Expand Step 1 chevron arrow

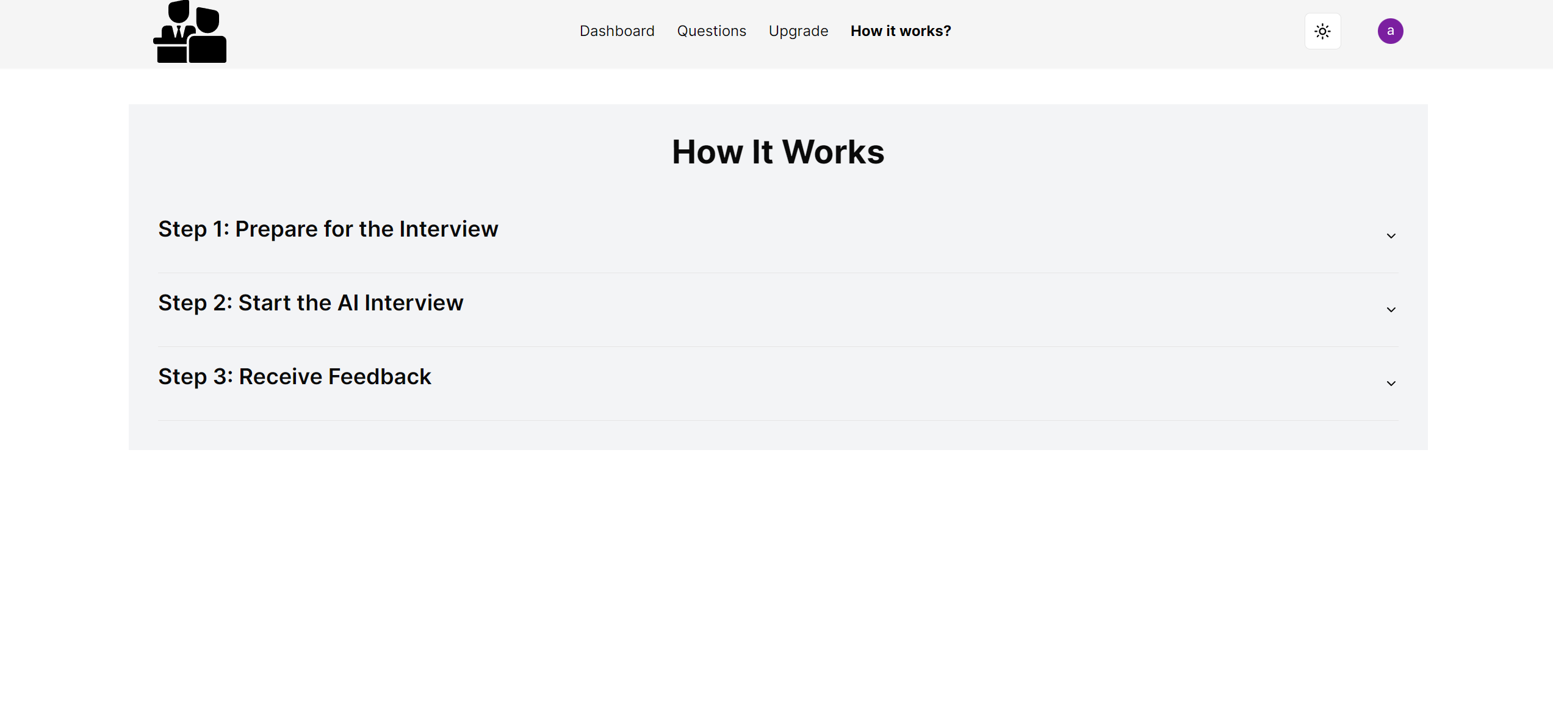point(1391,236)
